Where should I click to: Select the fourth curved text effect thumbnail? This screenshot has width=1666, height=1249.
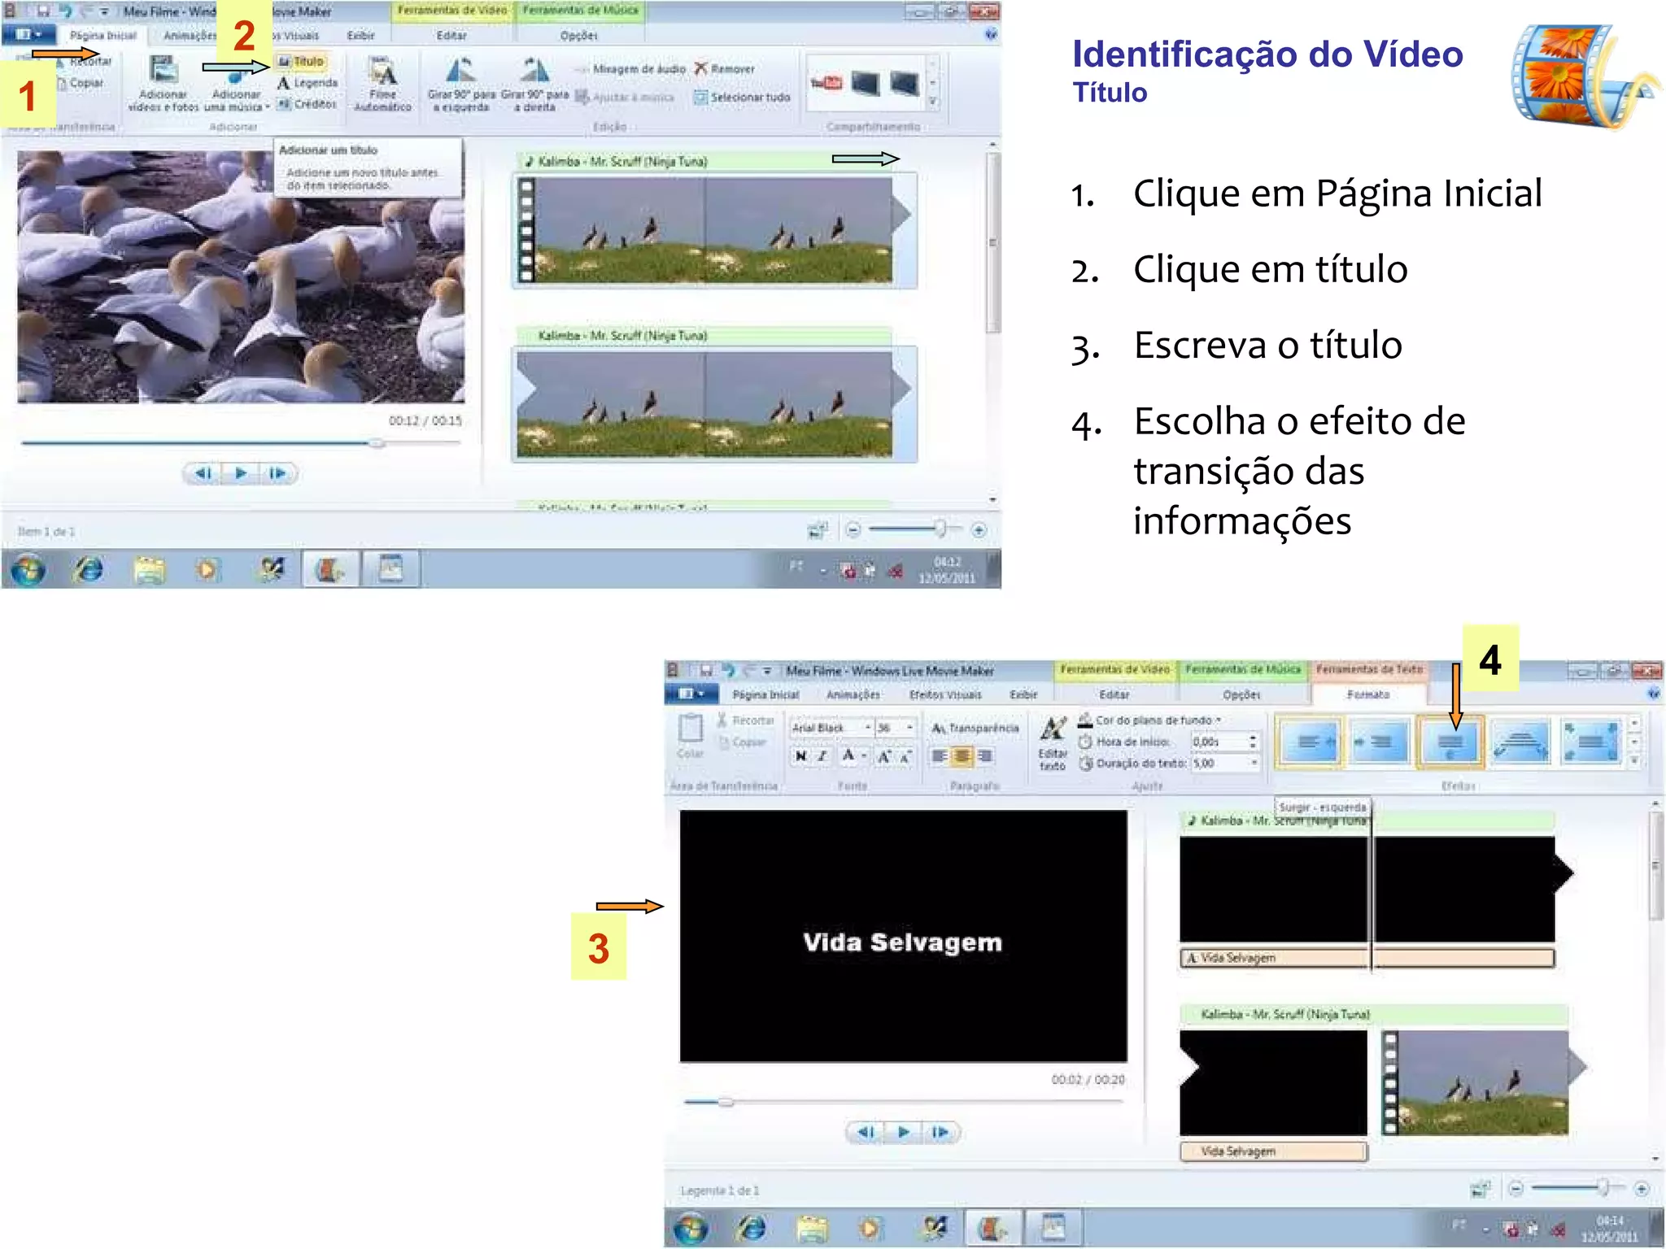tap(1521, 742)
